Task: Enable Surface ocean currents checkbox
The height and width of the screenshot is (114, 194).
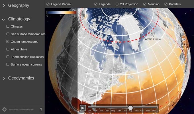Action: coord(8,64)
